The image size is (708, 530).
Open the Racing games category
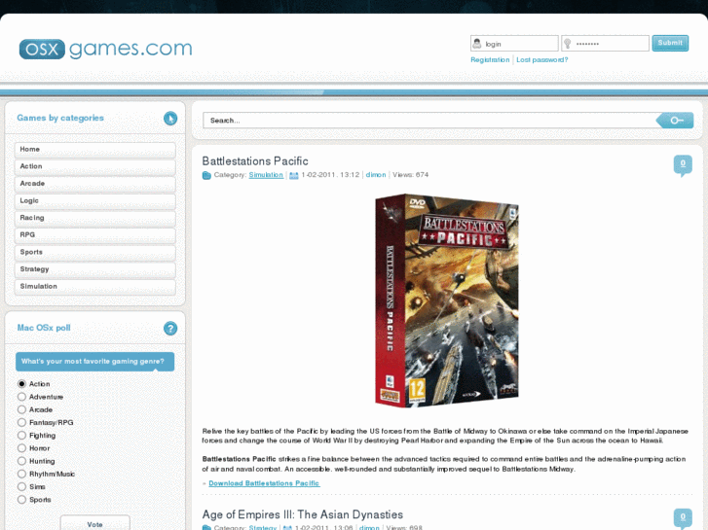point(94,218)
